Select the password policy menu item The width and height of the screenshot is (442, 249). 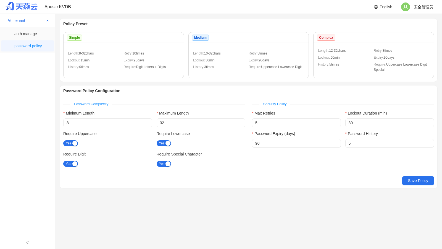[x=28, y=46]
